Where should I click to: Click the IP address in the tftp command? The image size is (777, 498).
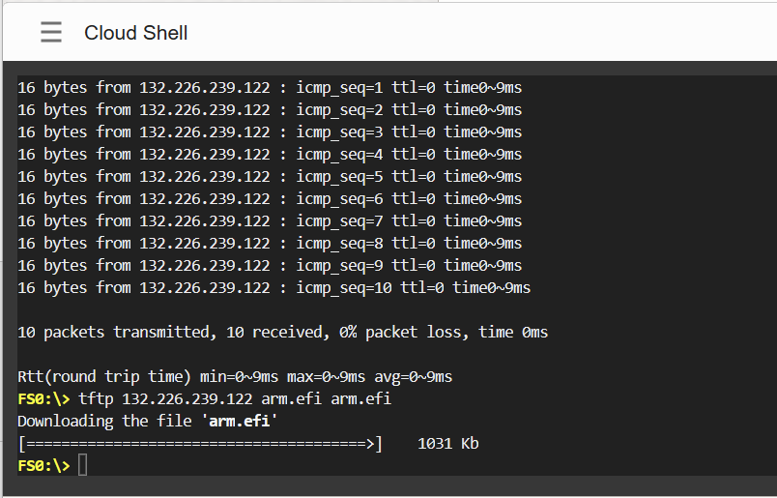187,398
